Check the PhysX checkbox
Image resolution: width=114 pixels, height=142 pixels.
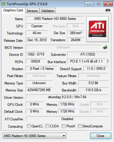[x=63, y=126]
